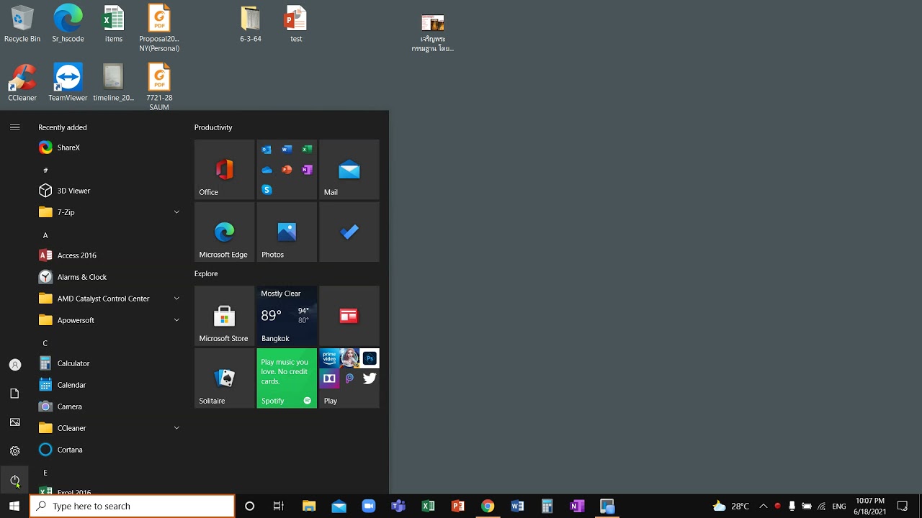Open ShareX from Recently added
This screenshot has width=922, height=518.
109,147
